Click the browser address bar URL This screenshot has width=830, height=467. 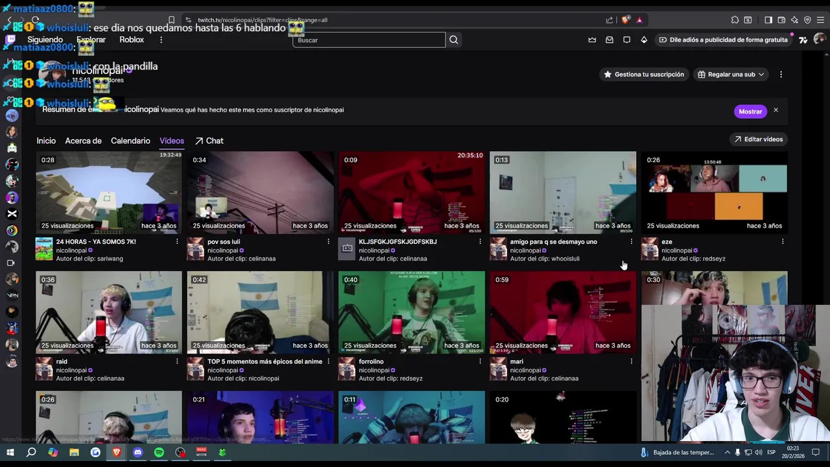(263, 20)
